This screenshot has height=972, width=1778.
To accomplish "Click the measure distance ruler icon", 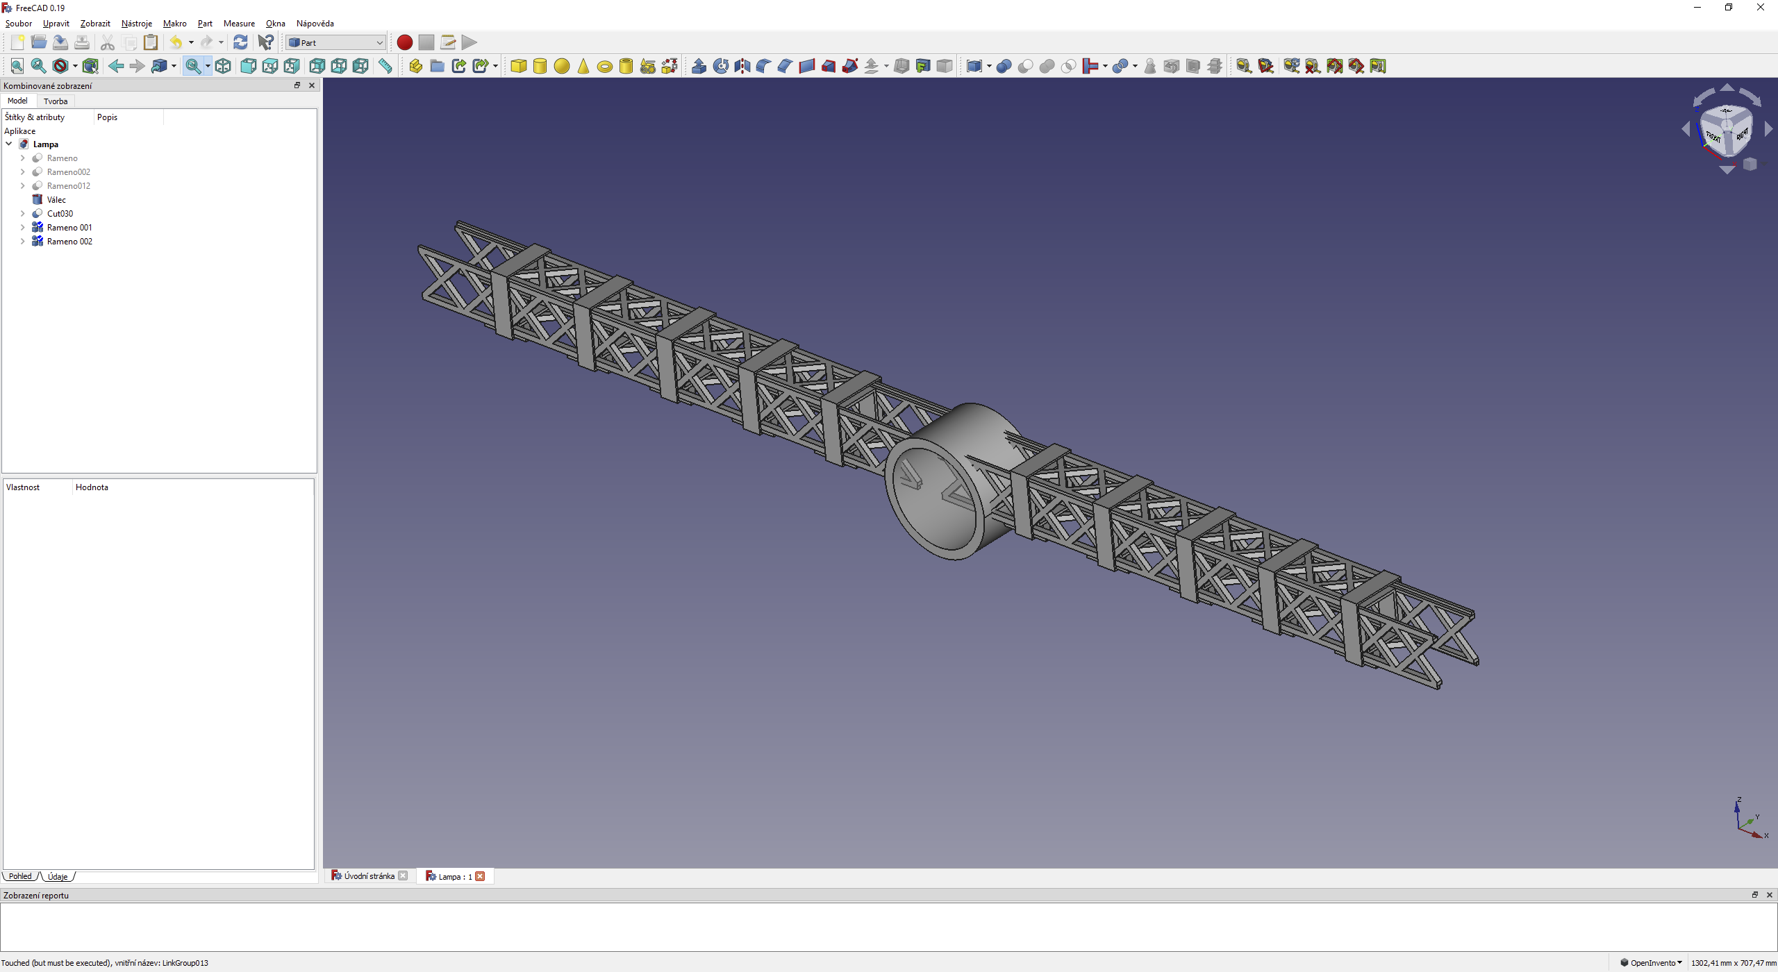I will pos(385,66).
